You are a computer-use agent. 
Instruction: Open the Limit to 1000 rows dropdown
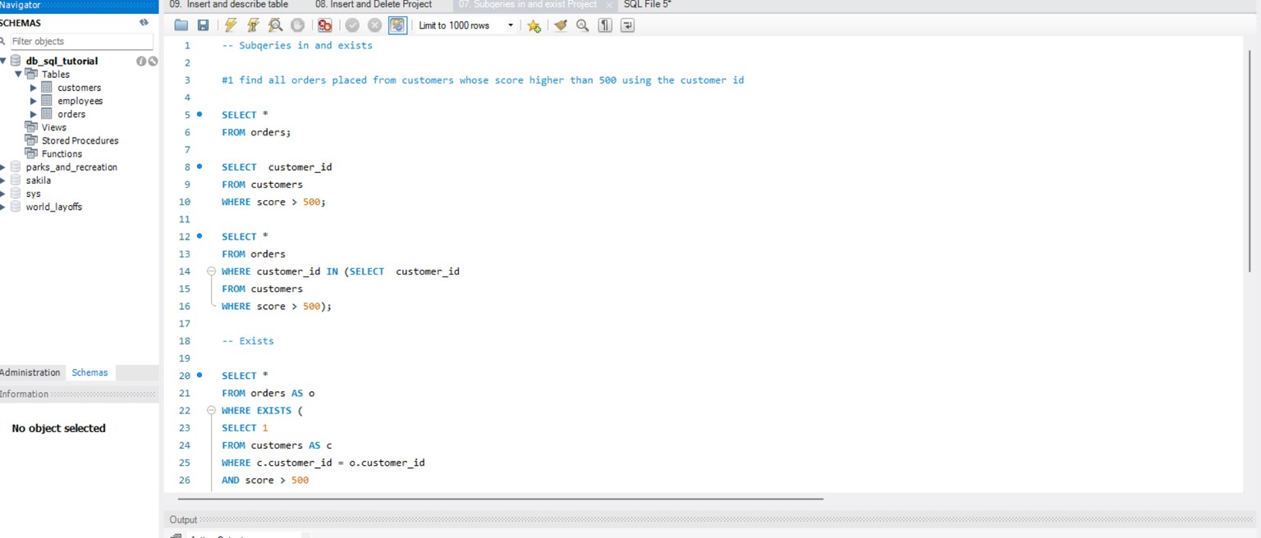[465, 25]
